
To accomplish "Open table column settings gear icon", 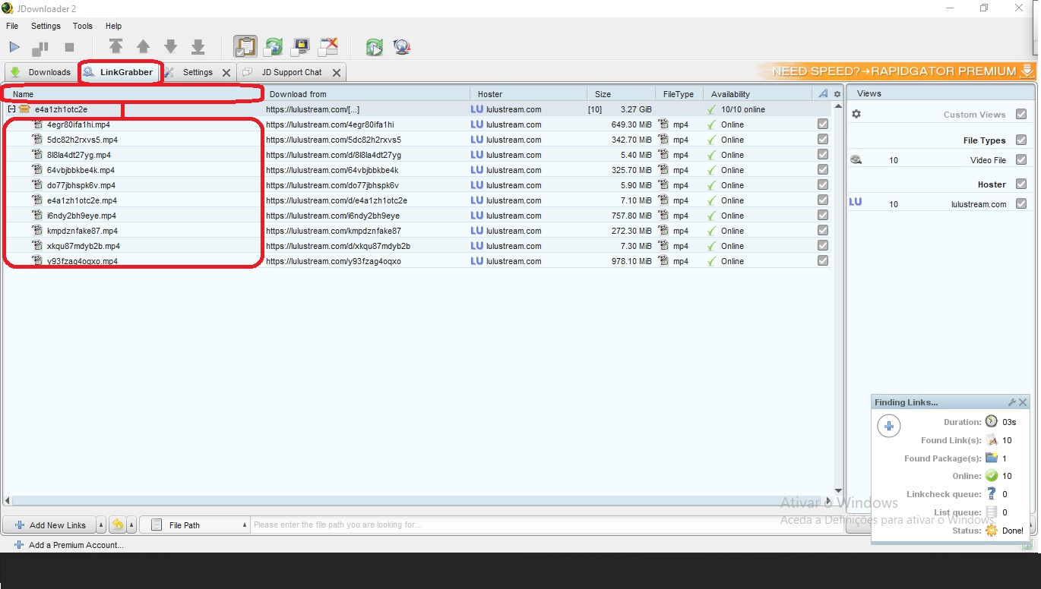I will [x=837, y=94].
